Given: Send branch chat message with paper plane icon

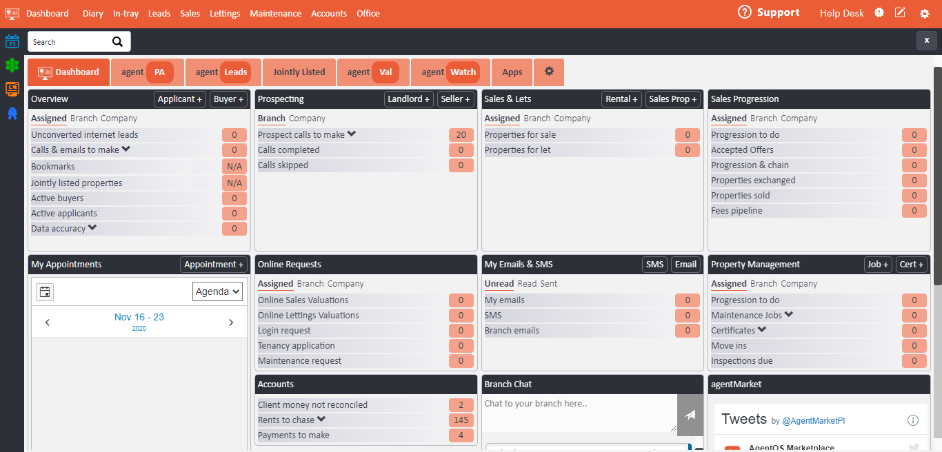Looking at the screenshot, I should (x=690, y=415).
